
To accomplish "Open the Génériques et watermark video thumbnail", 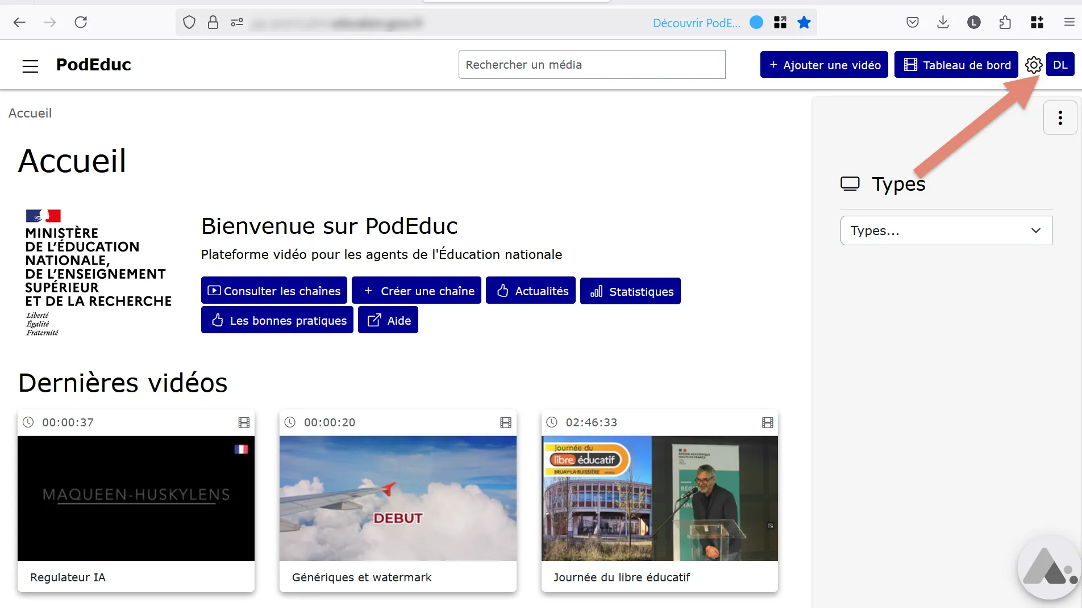I will click(398, 498).
